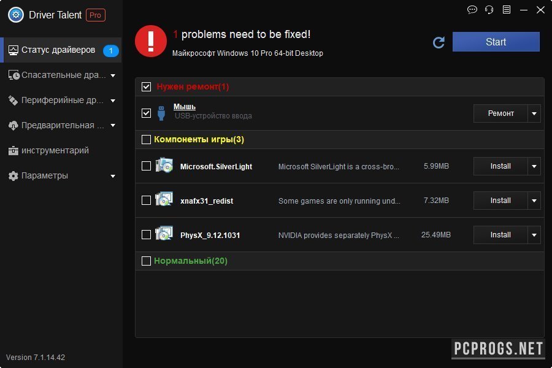
Task: Open the title bar menu list icon
Action: coord(506,10)
